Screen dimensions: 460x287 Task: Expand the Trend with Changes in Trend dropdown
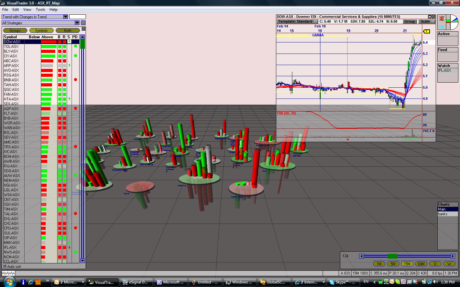tap(65, 17)
